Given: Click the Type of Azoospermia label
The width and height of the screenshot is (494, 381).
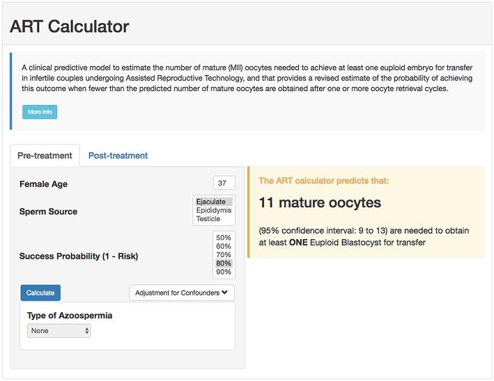Looking at the screenshot, I should (x=70, y=315).
